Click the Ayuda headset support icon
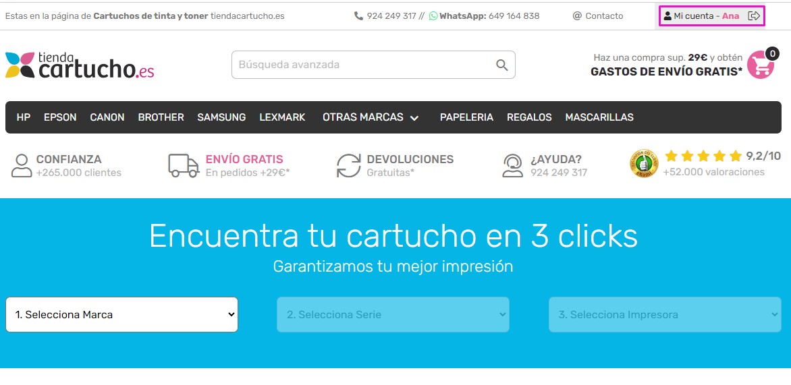 point(512,166)
